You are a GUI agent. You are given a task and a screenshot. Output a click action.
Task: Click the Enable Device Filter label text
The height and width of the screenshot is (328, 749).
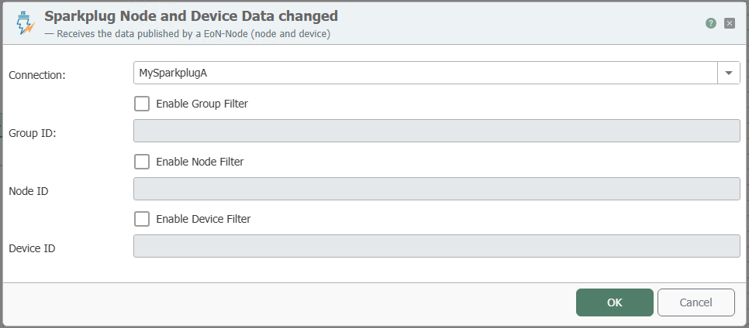[x=203, y=219]
